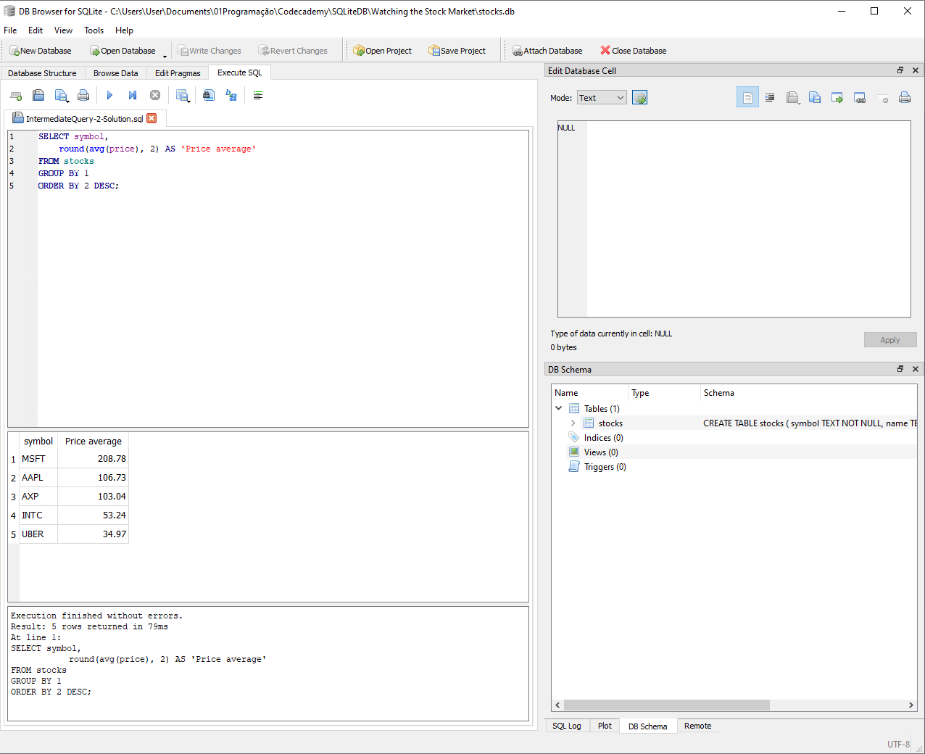
Task: Click the execute current line icon
Action: pyautogui.click(x=133, y=95)
